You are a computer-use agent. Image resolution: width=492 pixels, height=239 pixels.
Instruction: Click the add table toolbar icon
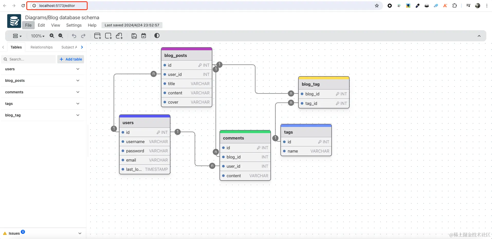[97, 36]
